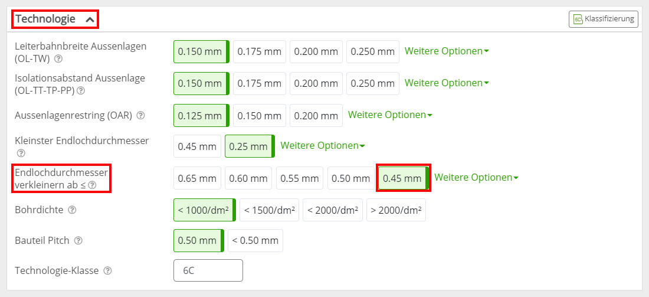Click help icon next to Leiterbahnbreite Aussenlagen

pyautogui.click(x=58, y=59)
